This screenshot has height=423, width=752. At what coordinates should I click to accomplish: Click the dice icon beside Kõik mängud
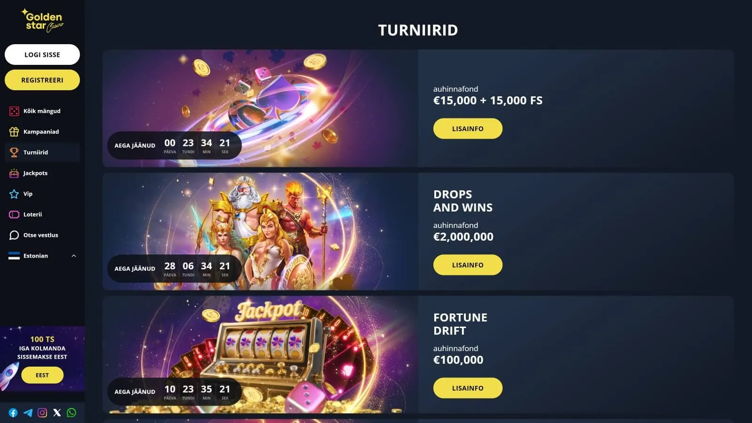click(14, 111)
